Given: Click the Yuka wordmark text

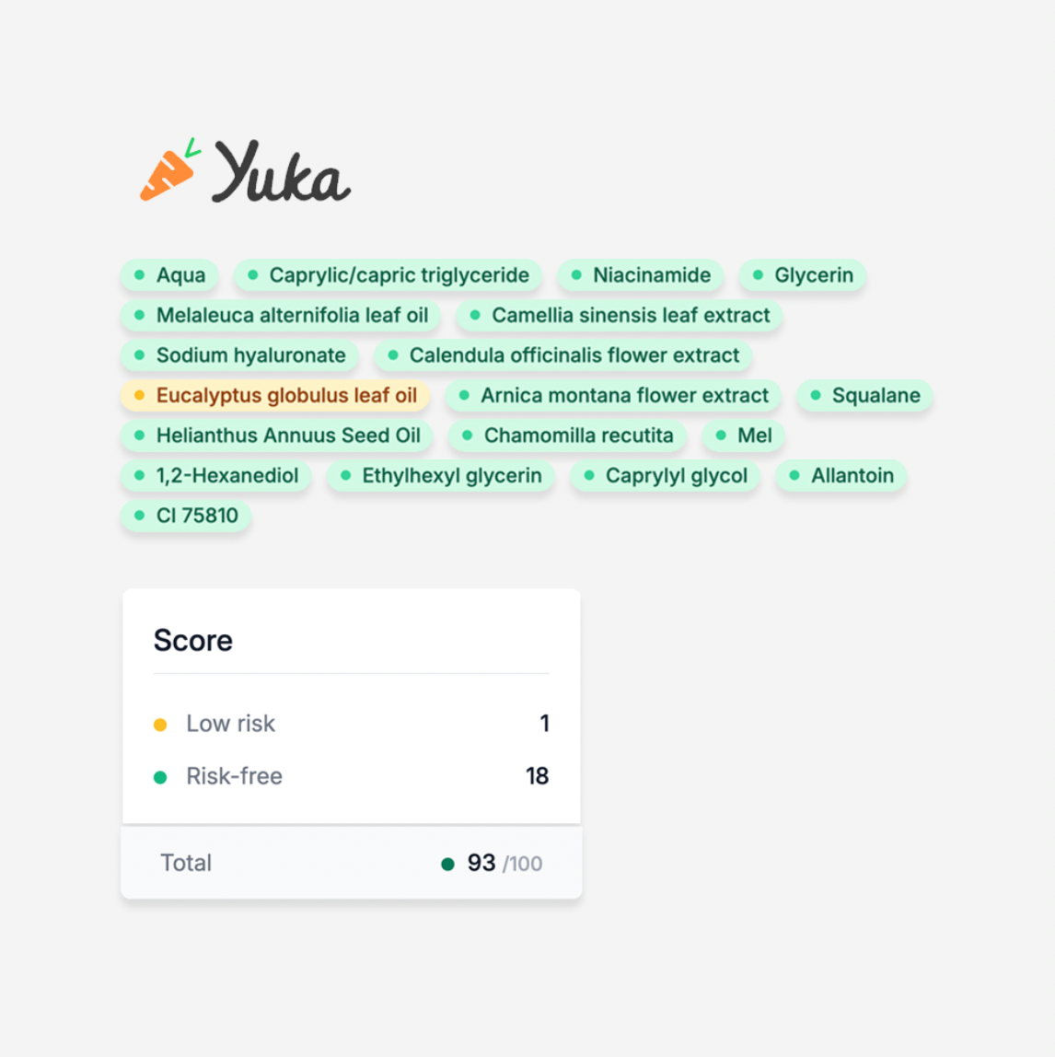Looking at the screenshot, I should click(x=281, y=172).
